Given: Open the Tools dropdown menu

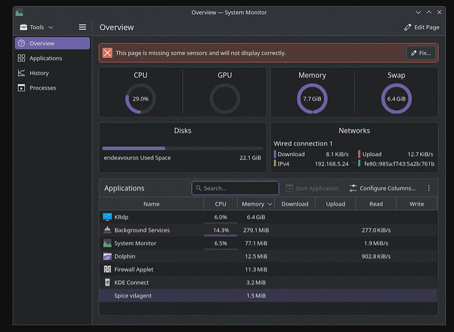Looking at the screenshot, I should pyautogui.click(x=37, y=27).
